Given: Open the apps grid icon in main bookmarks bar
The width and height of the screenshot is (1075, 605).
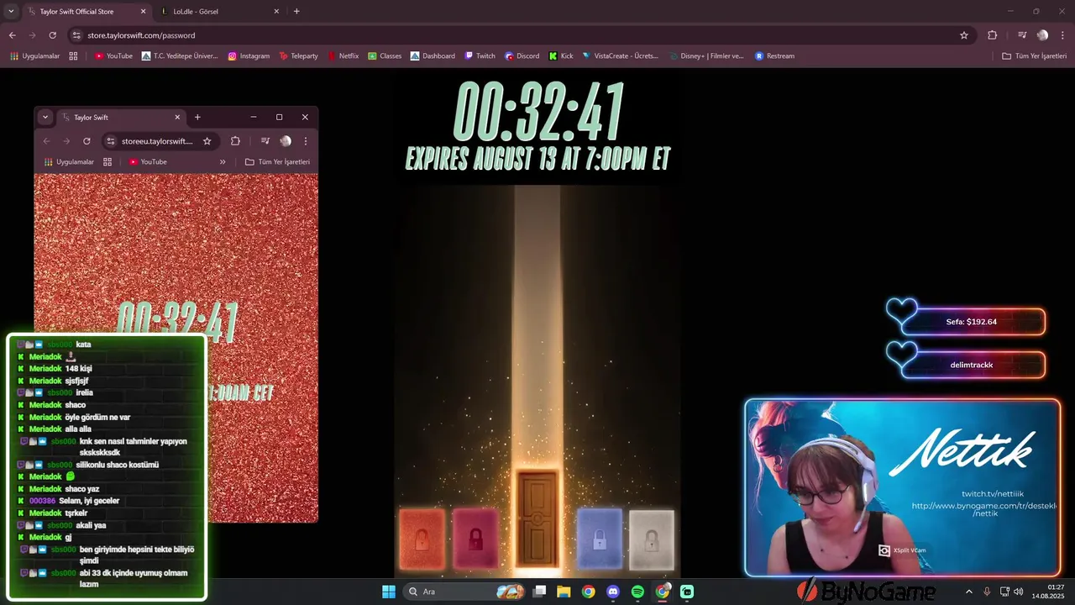Looking at the screenshot, I should (73, 56).
